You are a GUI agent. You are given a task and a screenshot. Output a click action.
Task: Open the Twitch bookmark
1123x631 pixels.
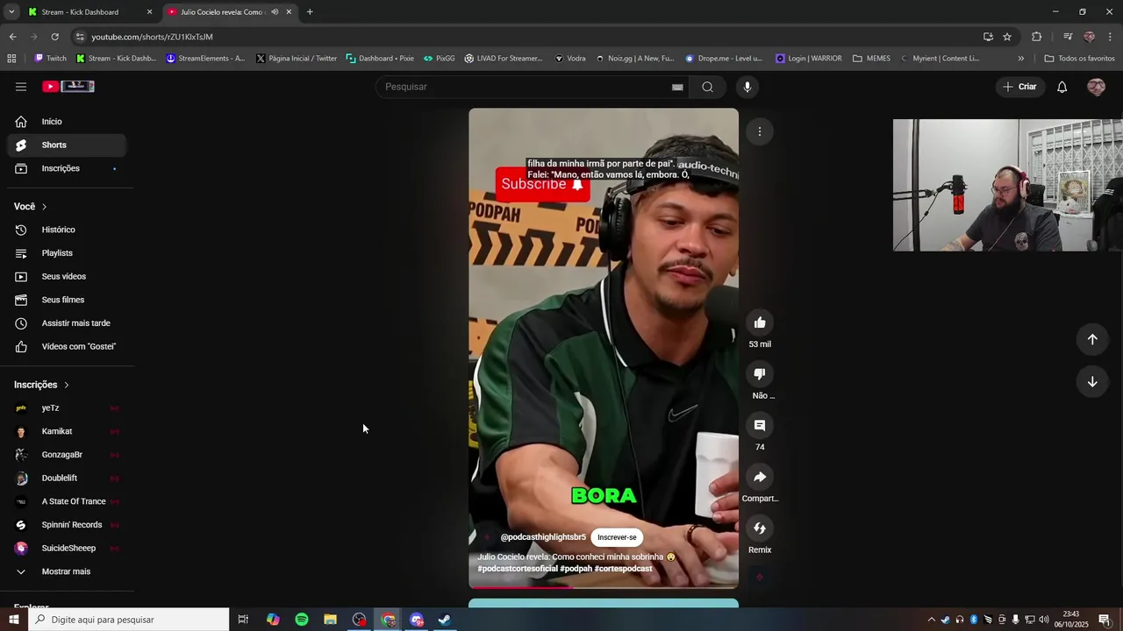click(x=50, y=59)
